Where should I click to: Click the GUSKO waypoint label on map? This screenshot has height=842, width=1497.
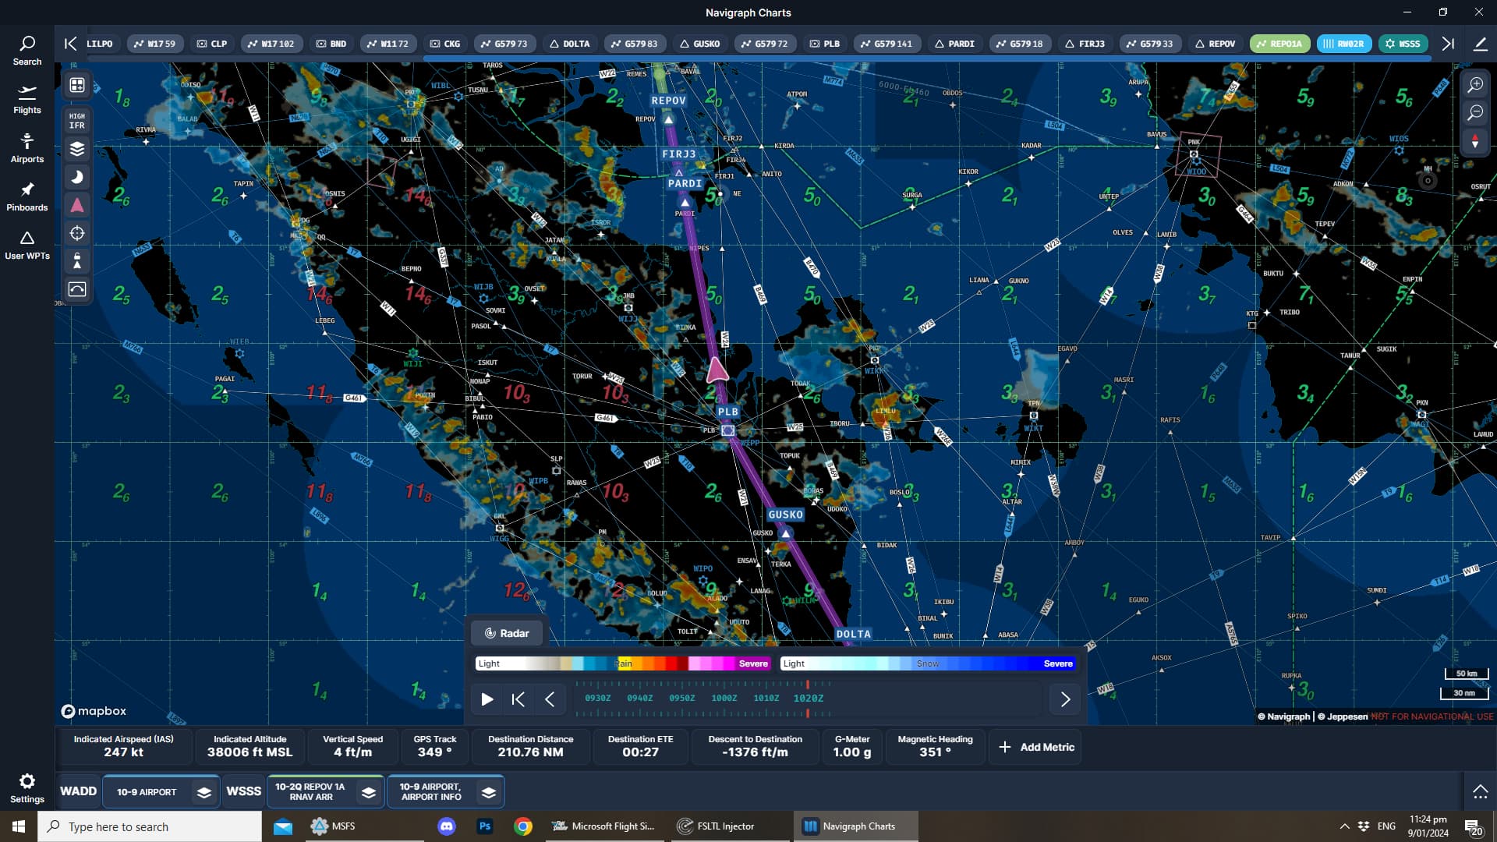click(x=785, y=515)
